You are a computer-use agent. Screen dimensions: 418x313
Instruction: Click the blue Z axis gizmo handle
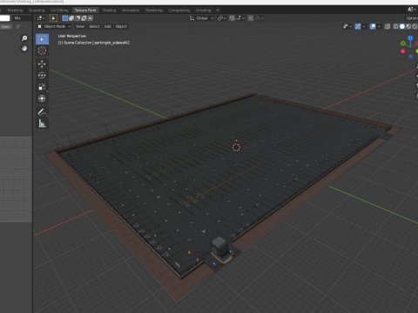coord(410,38)
